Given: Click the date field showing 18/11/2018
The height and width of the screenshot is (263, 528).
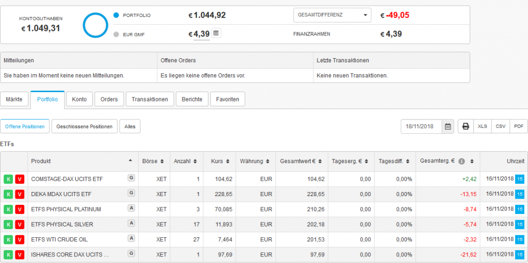Looking at the screenshot, I should (421, 126).
